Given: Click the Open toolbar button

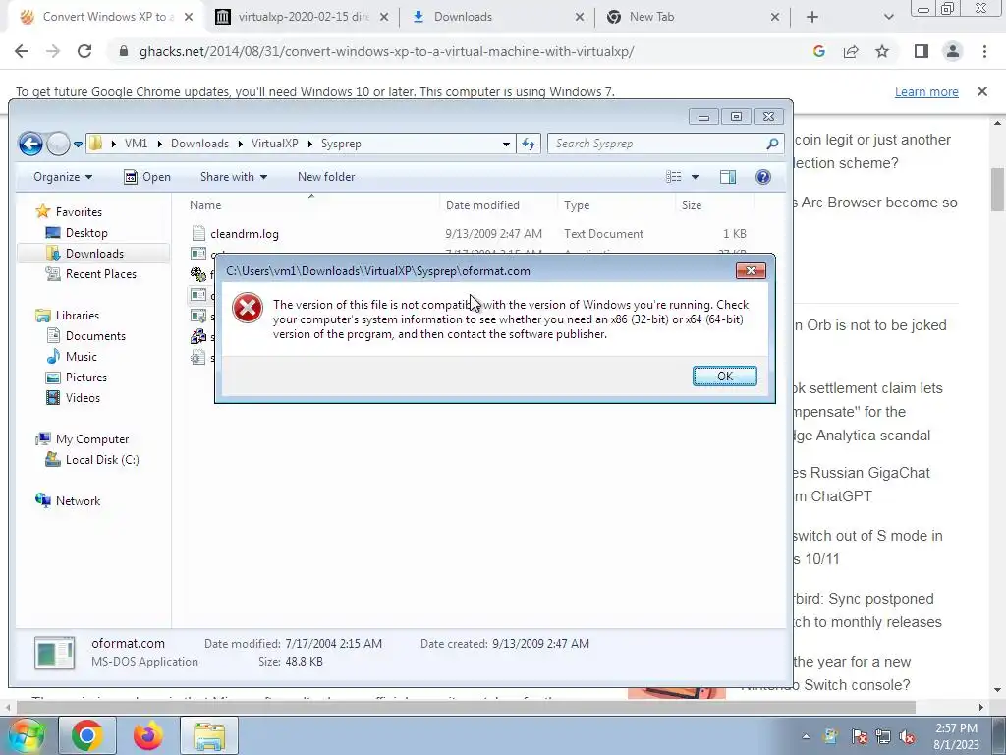Looking at the screenshot, I should tap(147, 177).
